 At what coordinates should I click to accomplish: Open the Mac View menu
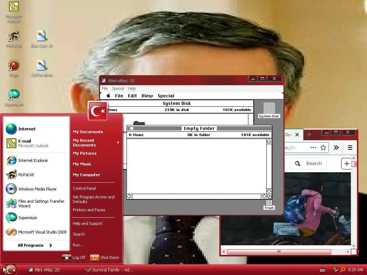147,96
